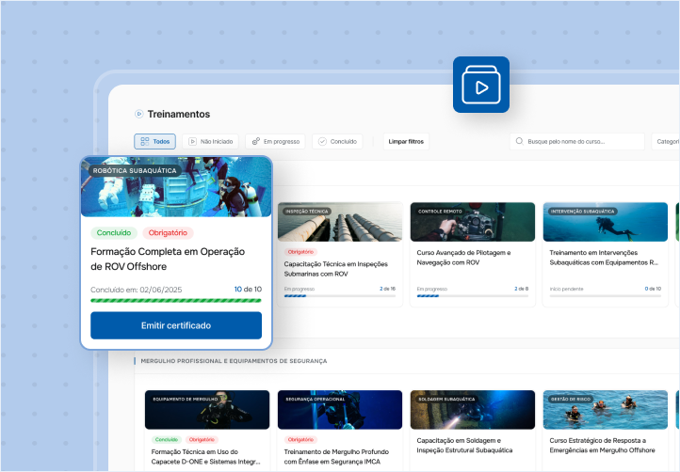The height and width of the screenshot is (472, 680).
Task: Click the search magnifier icon
Action: point(519,141)
